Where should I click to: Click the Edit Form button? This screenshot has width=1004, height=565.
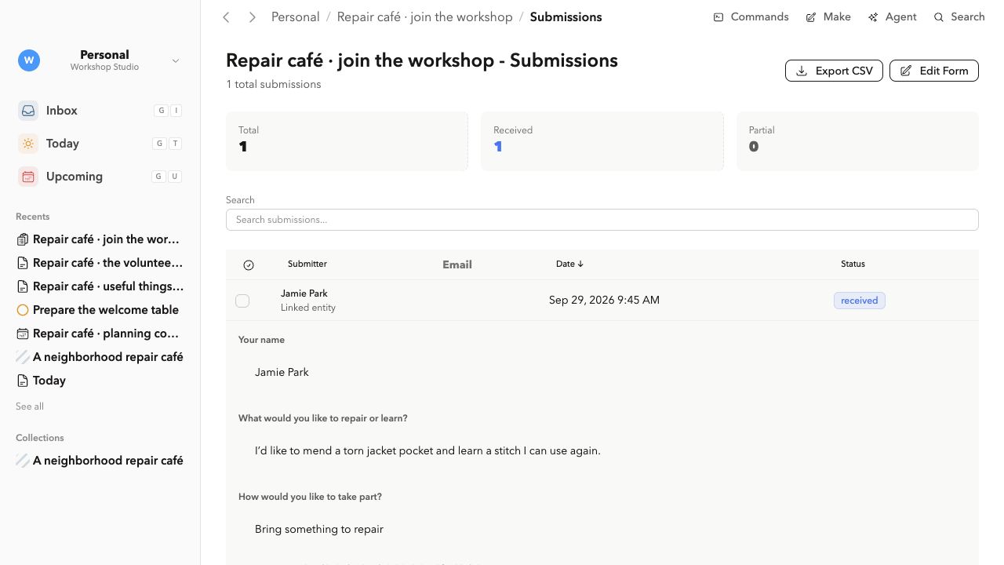(934, 71)
